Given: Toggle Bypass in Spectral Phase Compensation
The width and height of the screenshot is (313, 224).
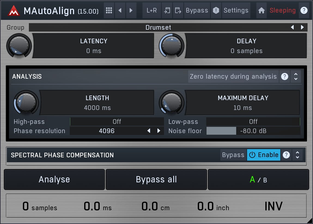Looking at the screenshot, I should pos(233,155).
